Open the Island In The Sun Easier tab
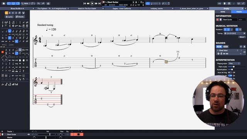The width and height of the screenshot is (247, 139). [x=87, y=8]
